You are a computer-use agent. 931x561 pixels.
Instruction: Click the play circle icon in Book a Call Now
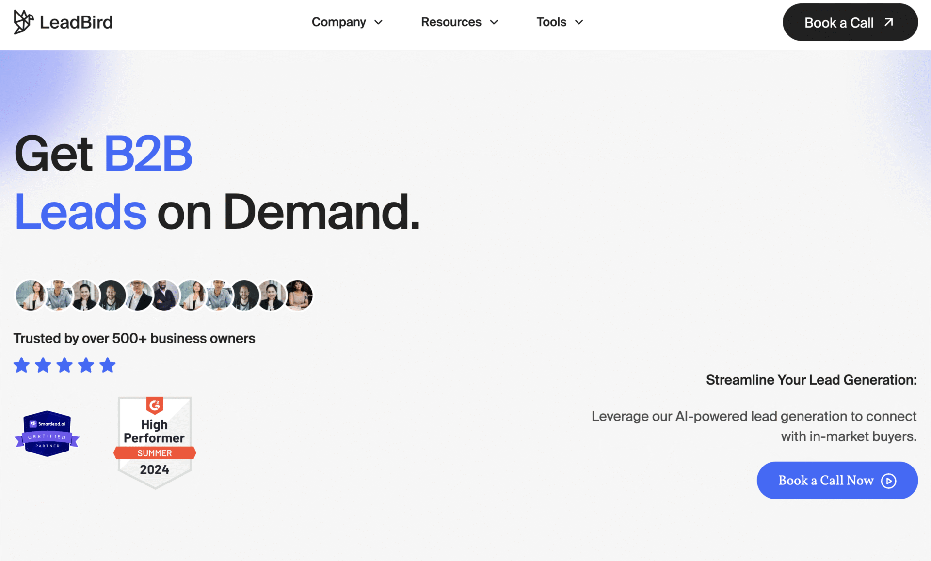click(889, 481)
